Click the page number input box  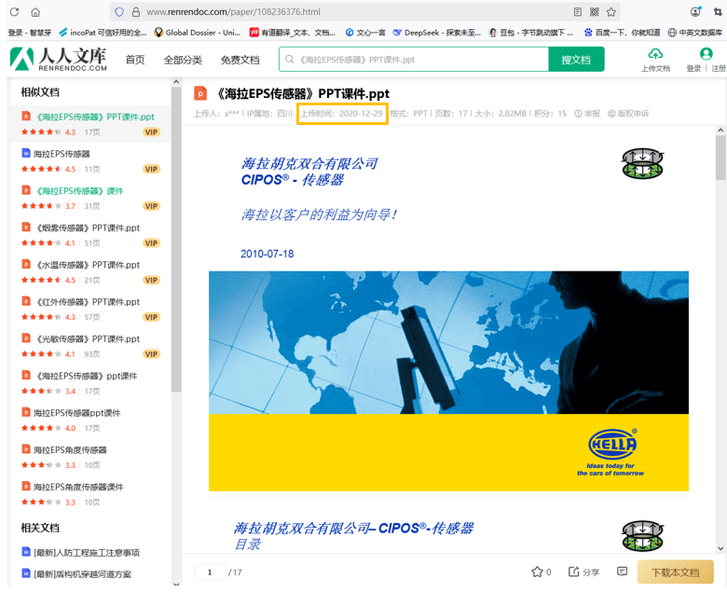210,572
